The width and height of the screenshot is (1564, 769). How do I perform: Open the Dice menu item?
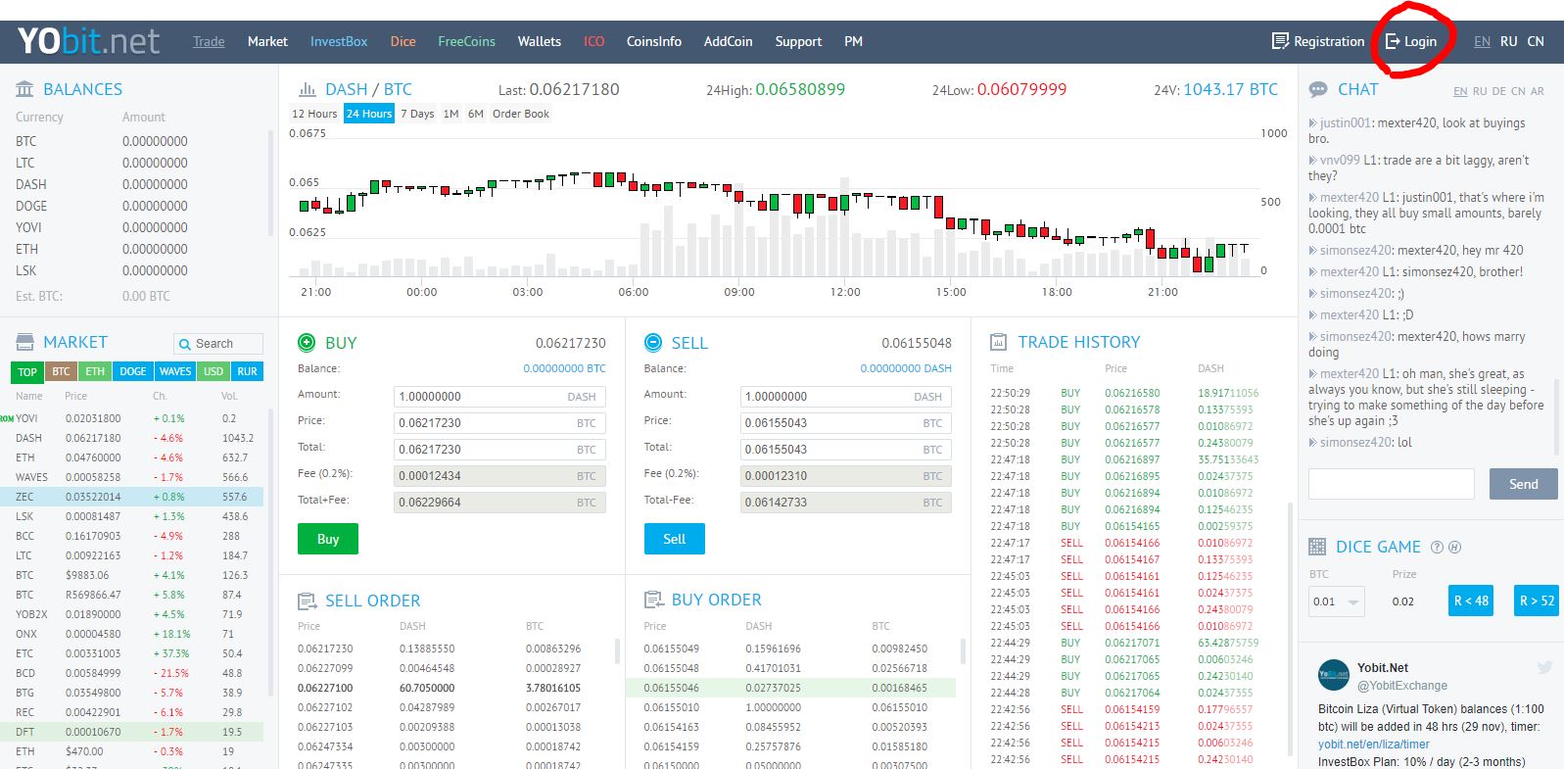tap(403, 41)
